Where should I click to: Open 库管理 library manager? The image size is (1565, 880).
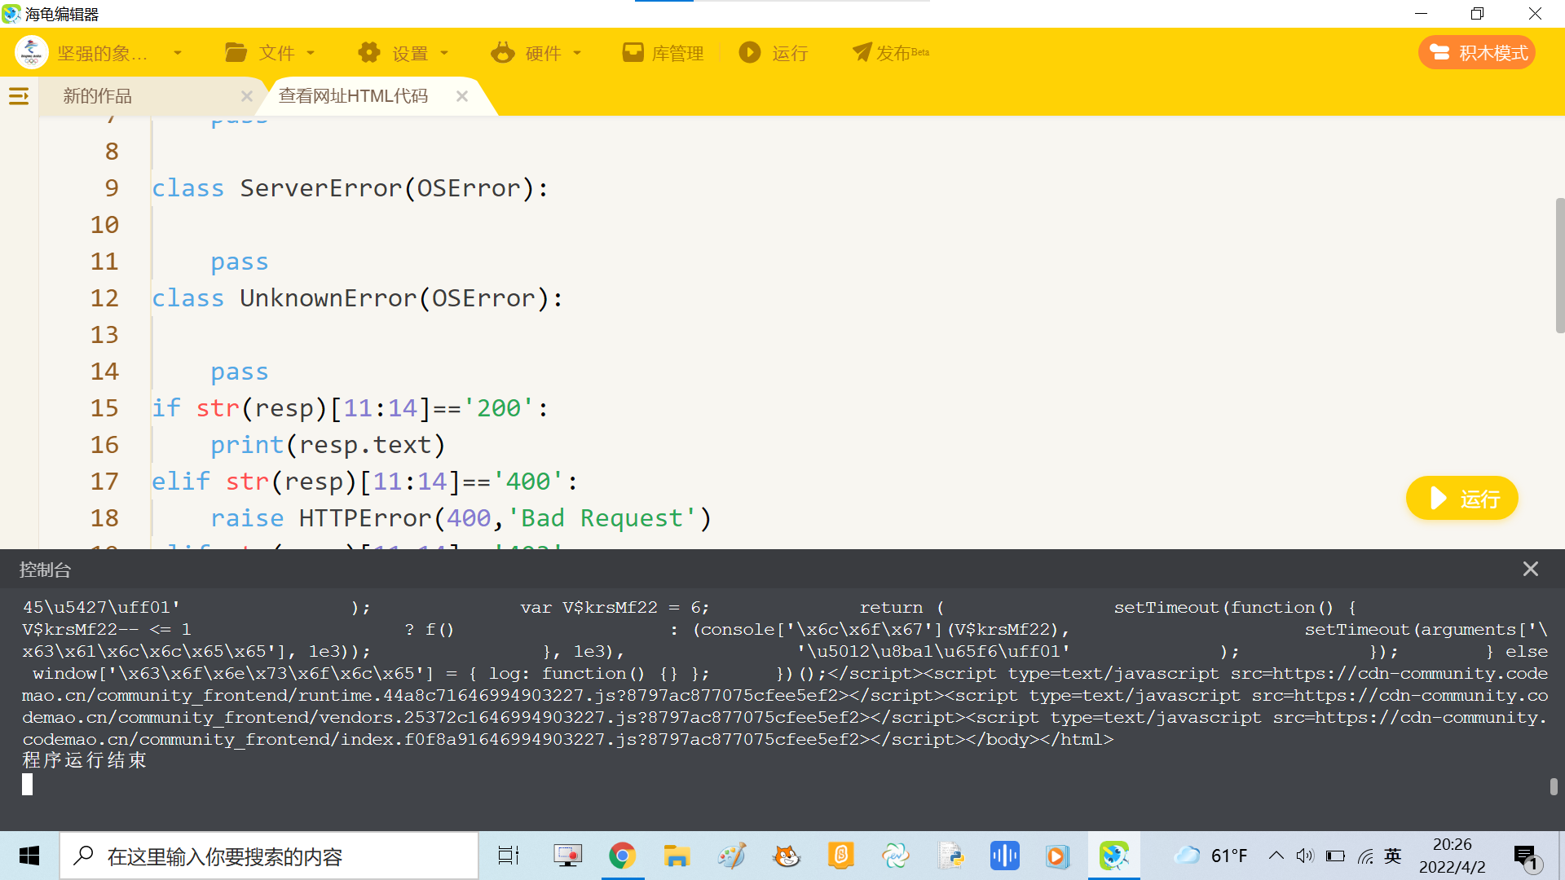(663, 53)
